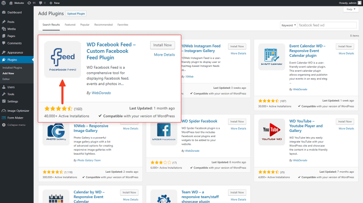This screenshot has width=363, height=203.
Task: Open WD Facebook Feed plugin title
Action: (111, 51)
